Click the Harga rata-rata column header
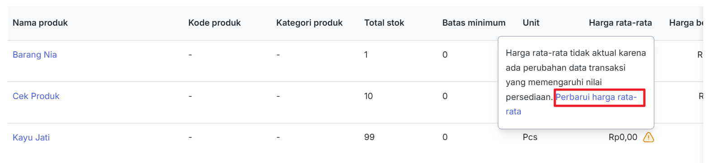The image size is (709, 163). [x=620, y=23]
